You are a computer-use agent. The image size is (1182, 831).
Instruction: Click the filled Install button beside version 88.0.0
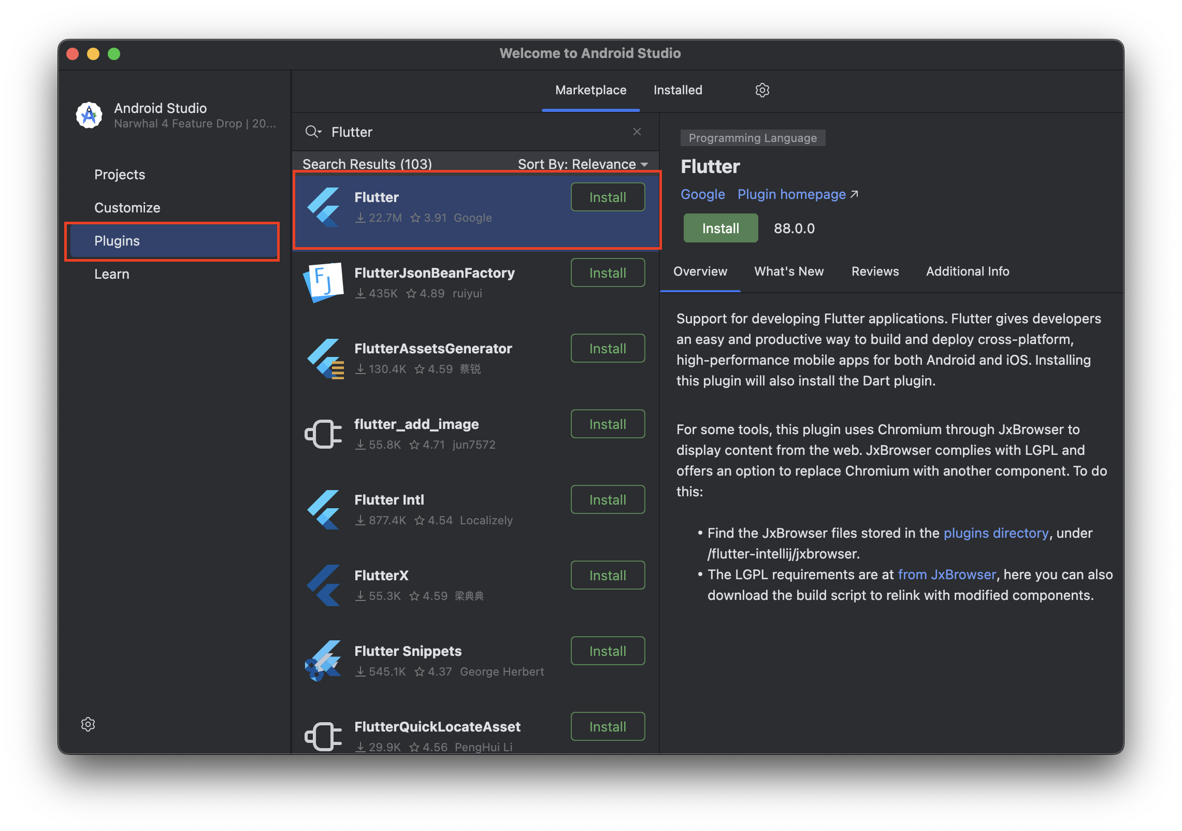click(x=720, y=228)
